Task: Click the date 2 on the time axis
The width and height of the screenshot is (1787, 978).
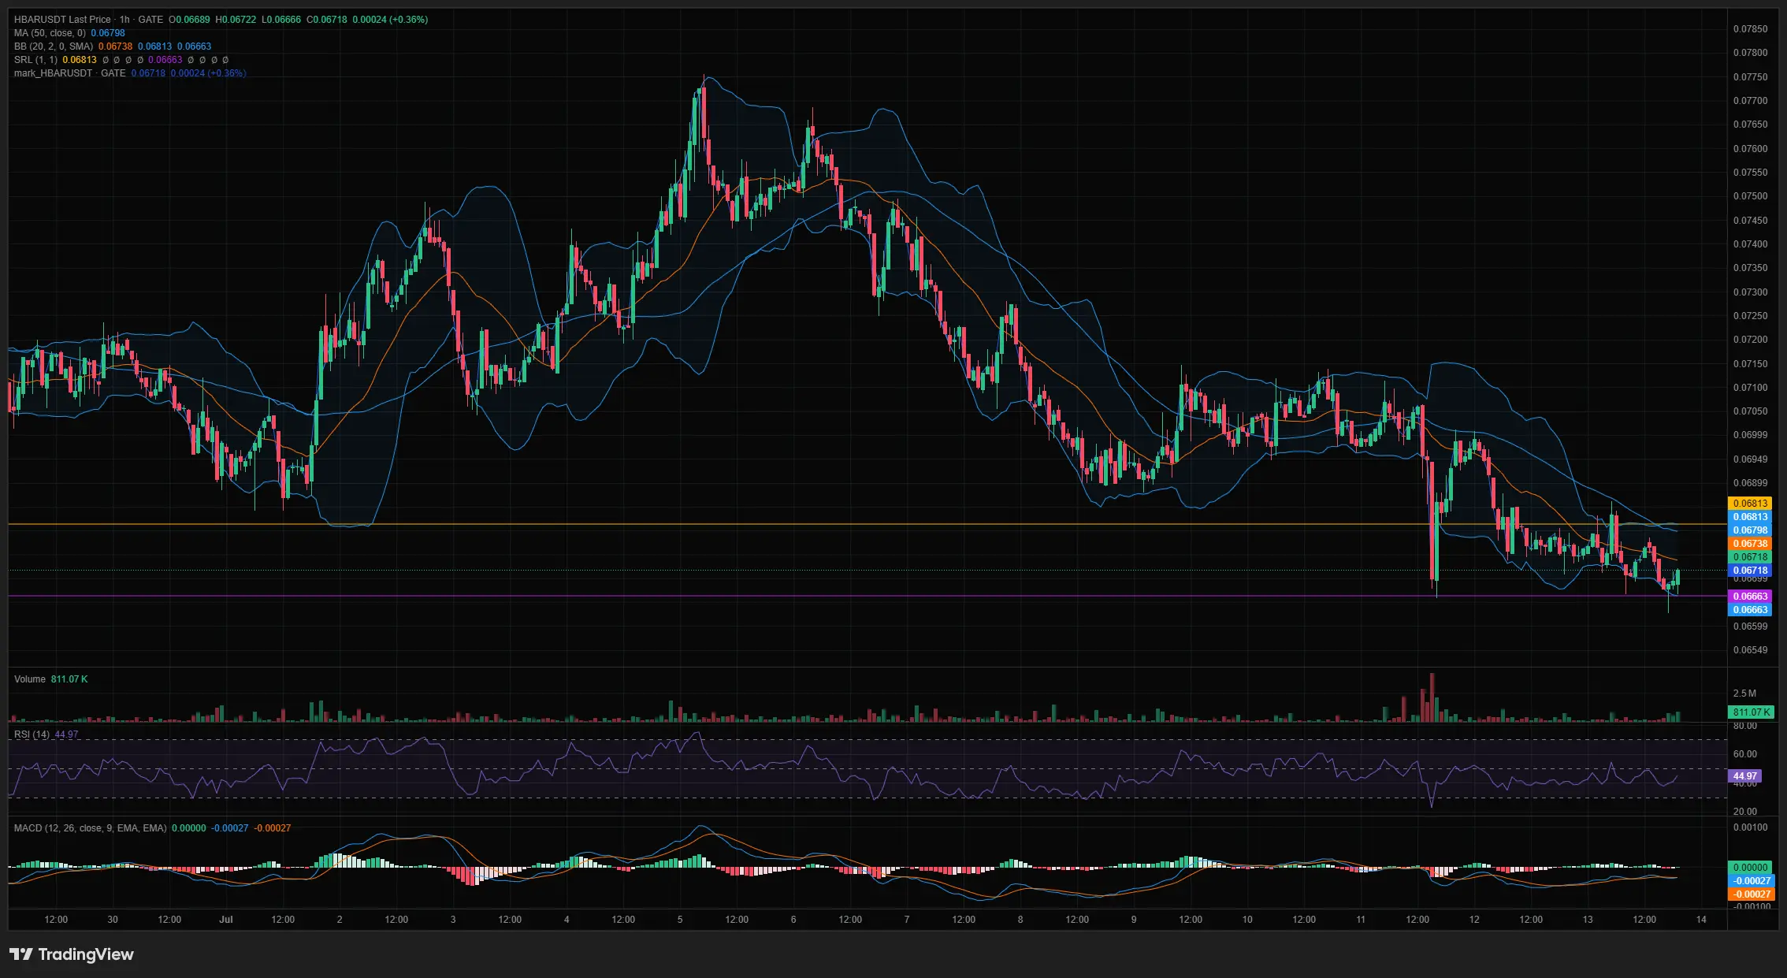Action: tap(340, 919)
